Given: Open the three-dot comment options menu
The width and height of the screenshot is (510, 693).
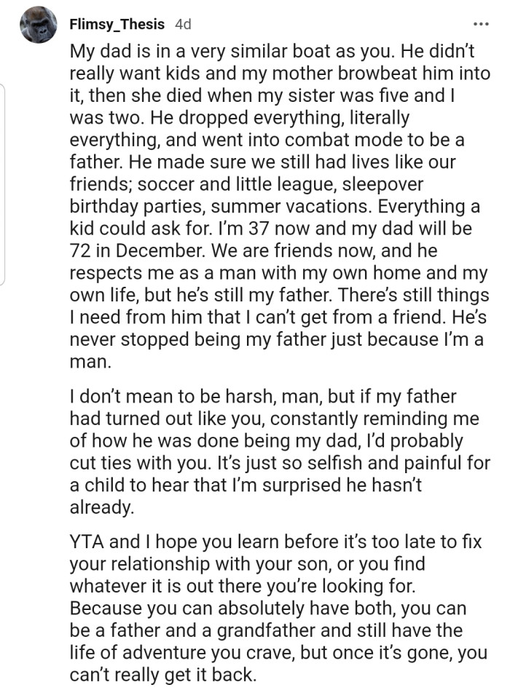Looking at the screenshot, I should 481,24.
